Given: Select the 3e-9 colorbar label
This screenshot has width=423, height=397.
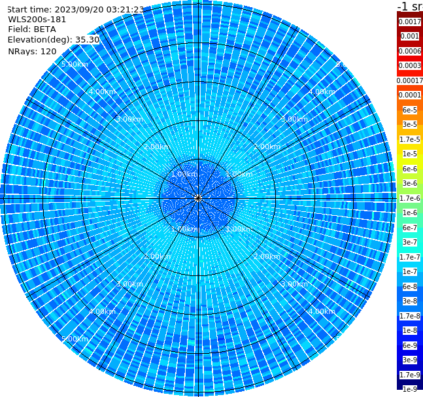Looking at the screenshot, I should 410,360.
